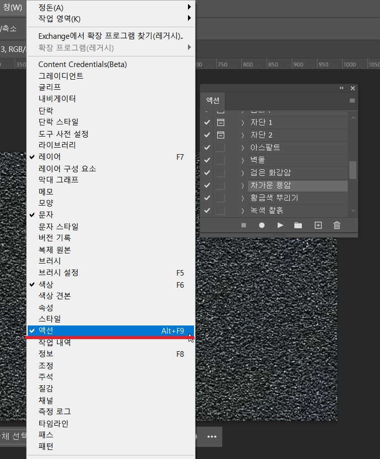Select the 액션 menu item
Viewport: 380px width, 459px height.
coord(111,331)
